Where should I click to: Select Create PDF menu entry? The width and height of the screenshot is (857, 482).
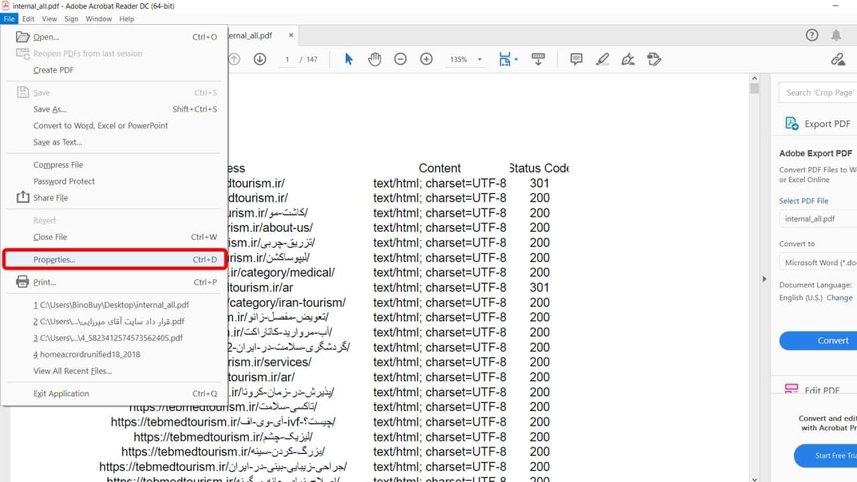tap(114, 70)
